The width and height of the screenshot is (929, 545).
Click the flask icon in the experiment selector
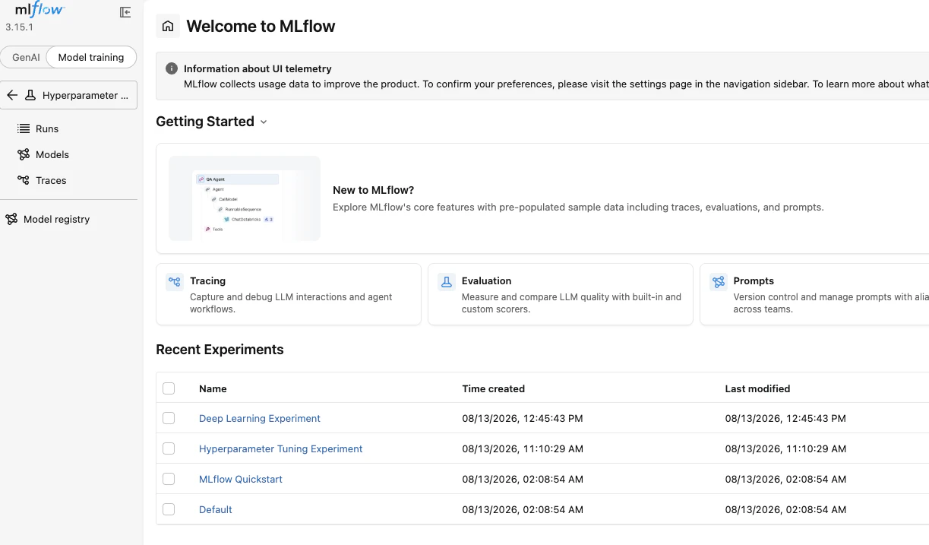point(30,95)
